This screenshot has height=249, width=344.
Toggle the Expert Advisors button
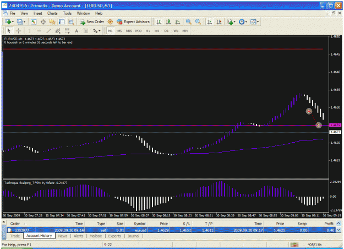pos(133,21)
